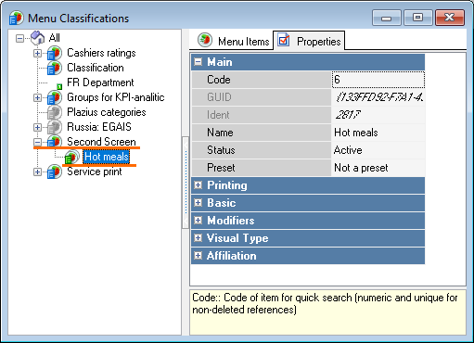This screenshot has height=343, width=474.
Task: Select the Hot meals tree item
Action: [x=107, y=157]
